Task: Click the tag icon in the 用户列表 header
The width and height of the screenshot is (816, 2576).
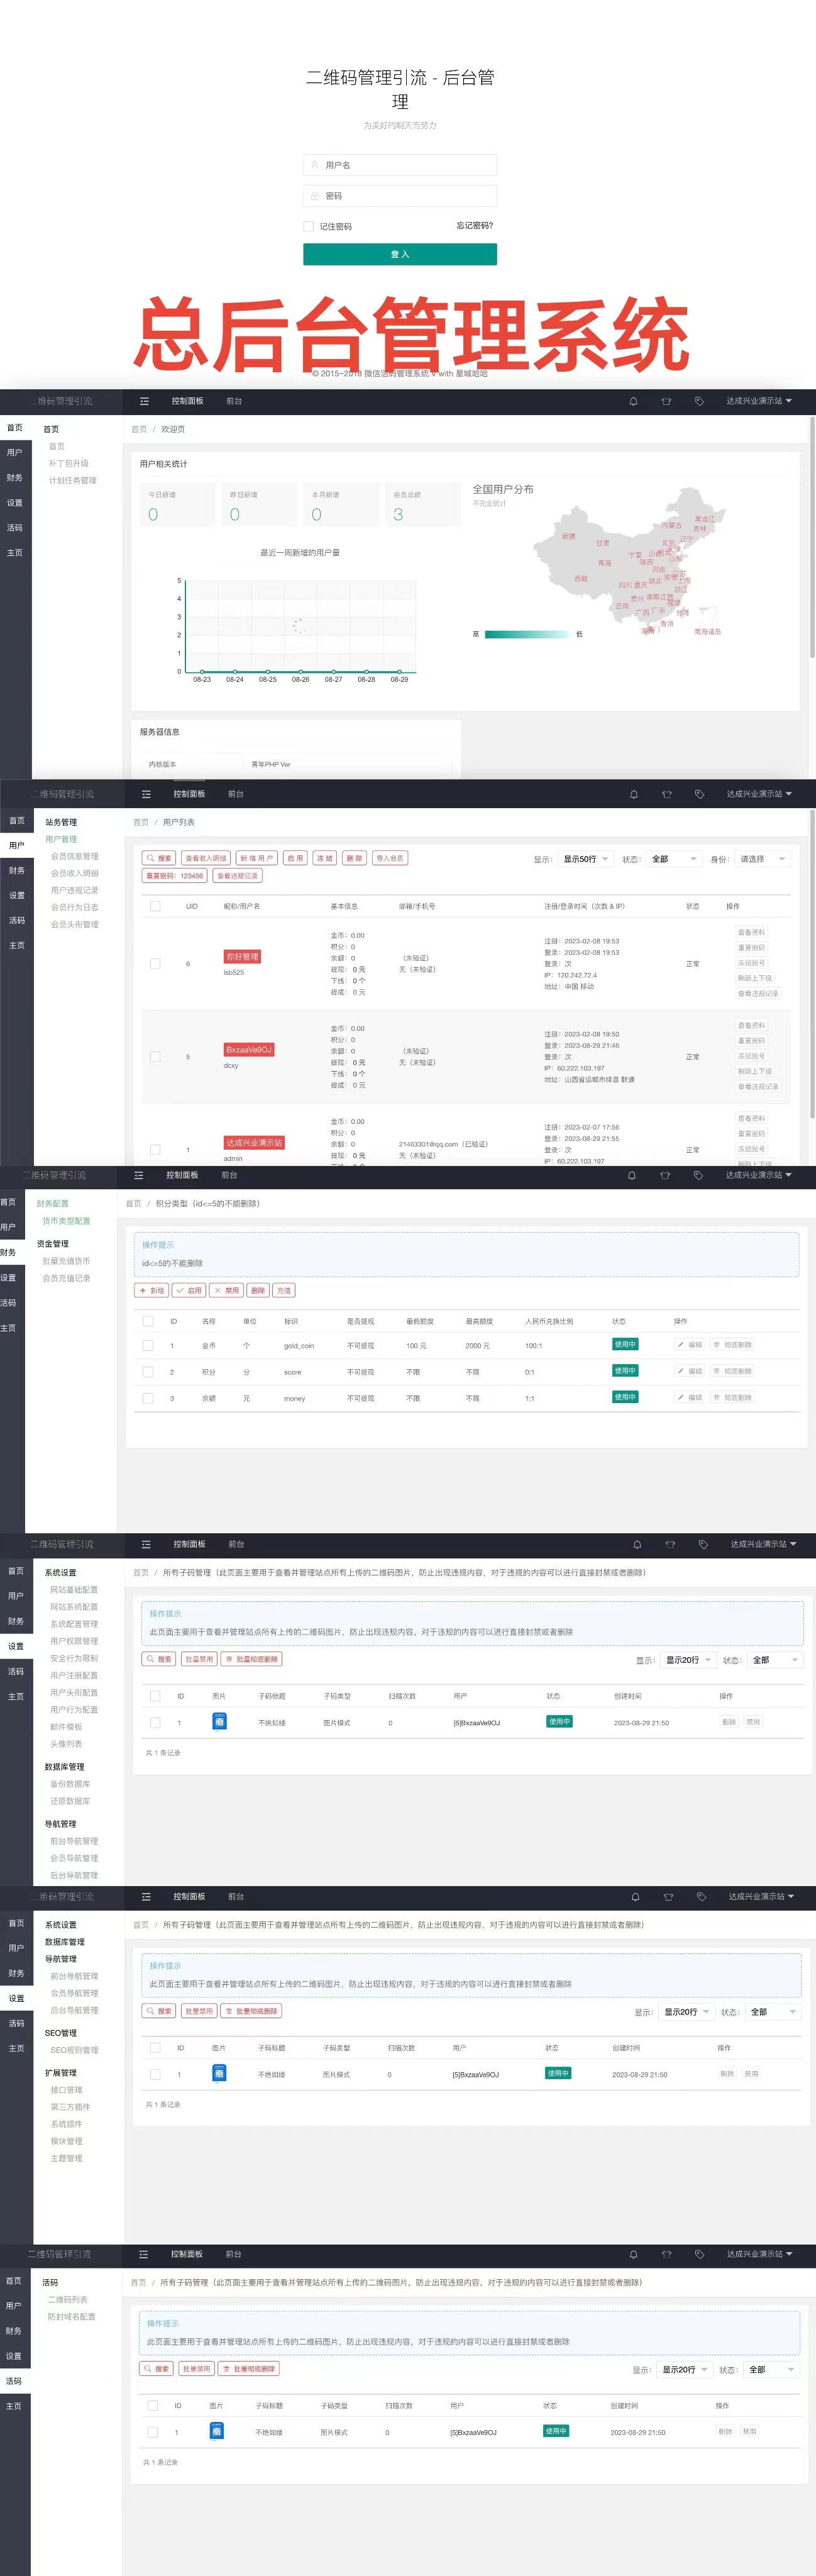Action: [x=700, y=794]
